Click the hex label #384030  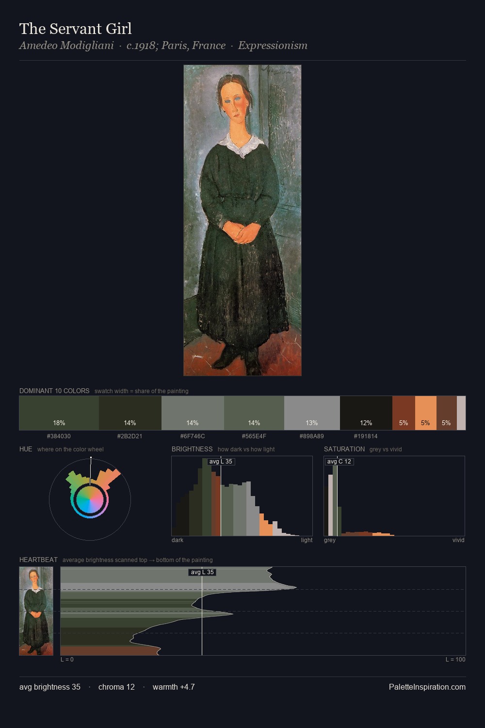(x=59, y=436)
